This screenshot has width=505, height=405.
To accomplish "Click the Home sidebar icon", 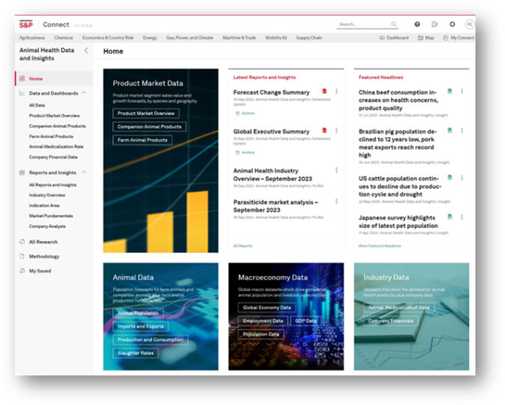I will (x=22, y=79).
